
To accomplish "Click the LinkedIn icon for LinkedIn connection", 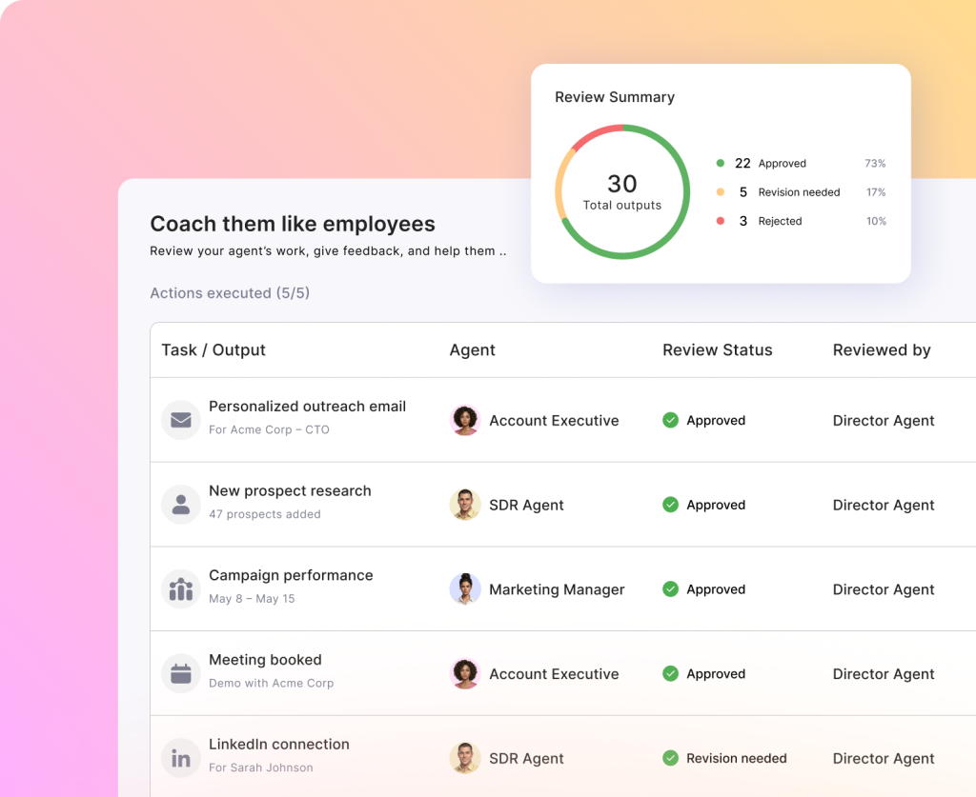I will 181,759.
